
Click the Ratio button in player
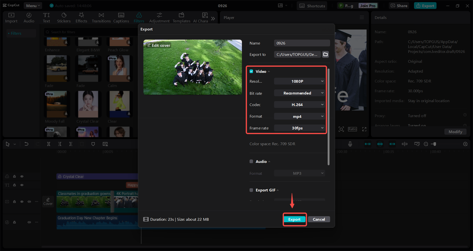point(352,129)
